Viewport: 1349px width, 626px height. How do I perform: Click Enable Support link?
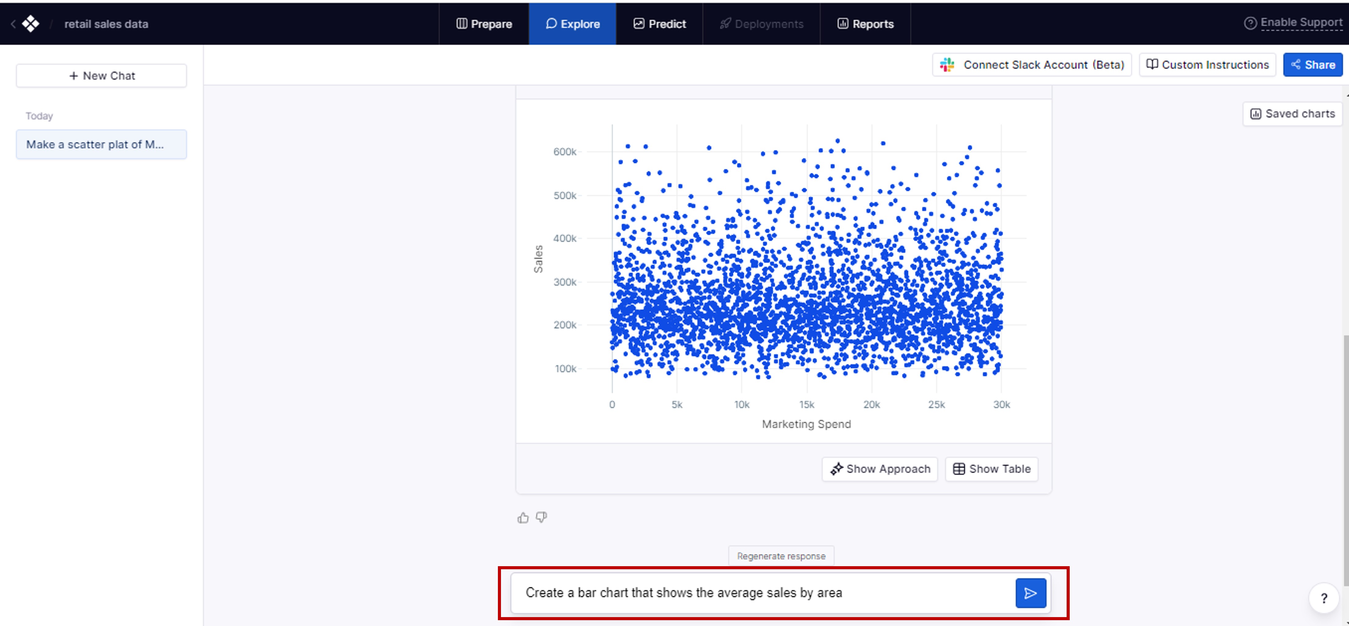(1301, 22)
